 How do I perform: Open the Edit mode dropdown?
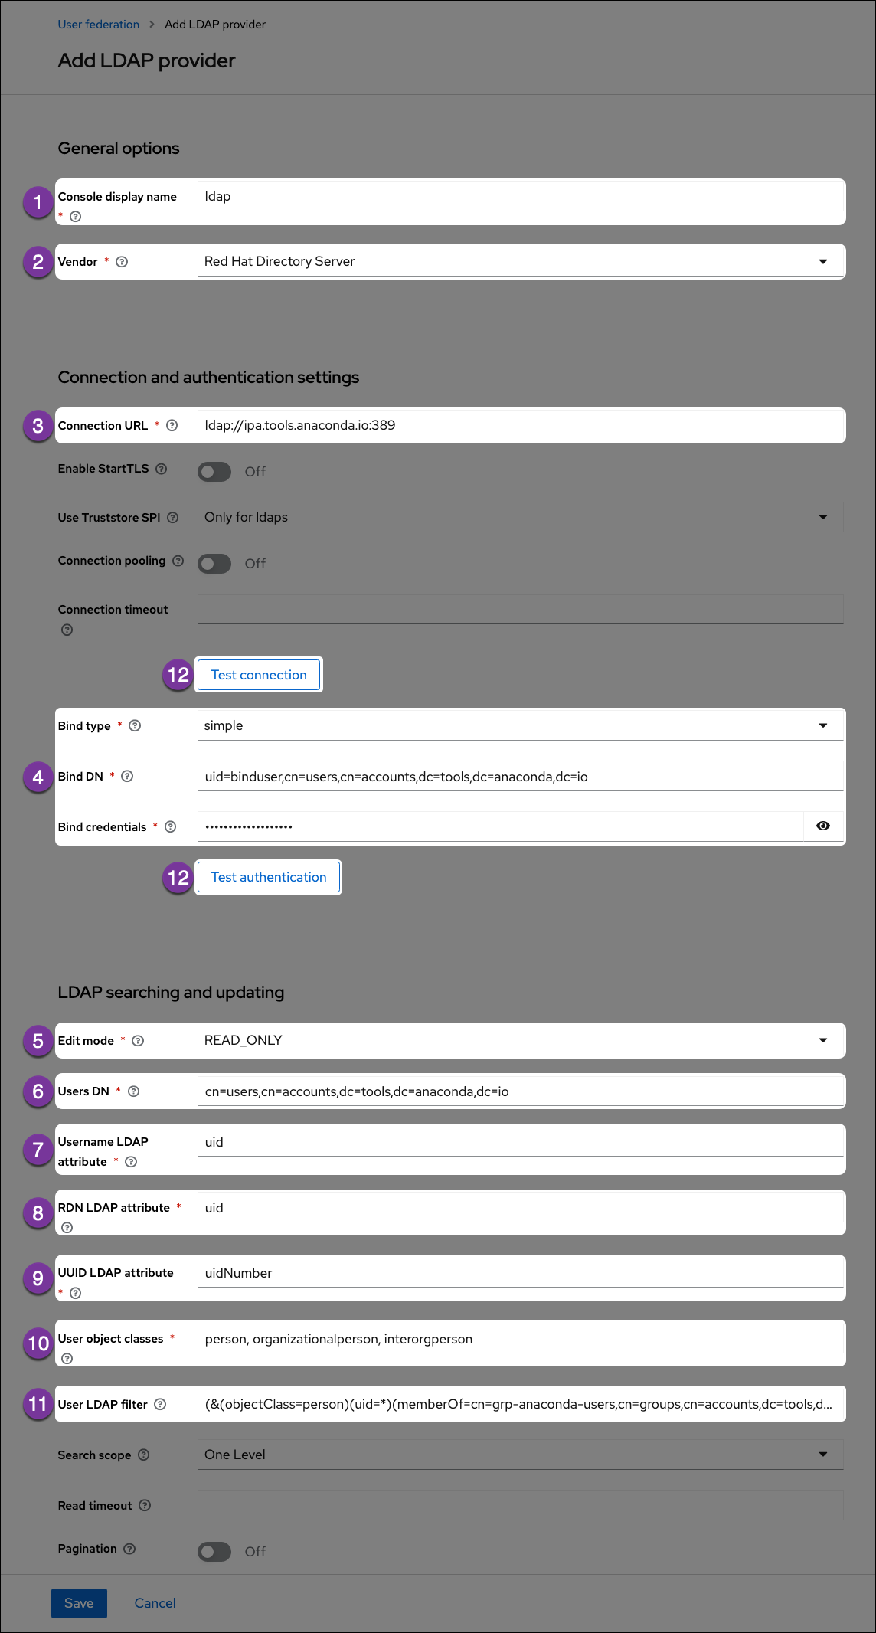(x=521, y=1040)
